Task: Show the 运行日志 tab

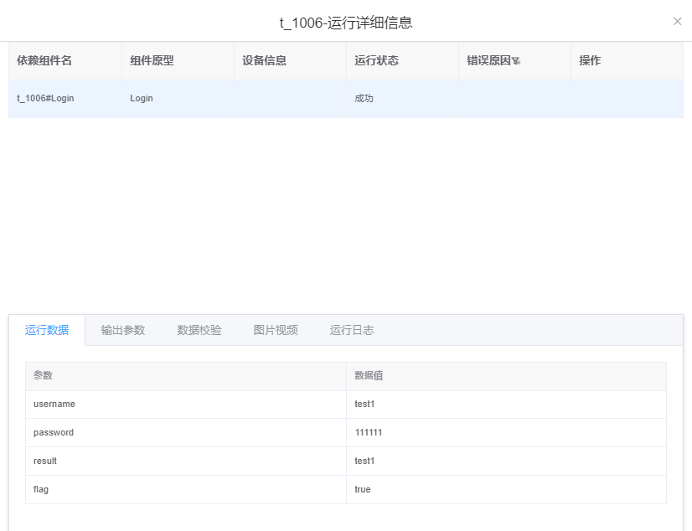Action: click(x=352, y=330)
